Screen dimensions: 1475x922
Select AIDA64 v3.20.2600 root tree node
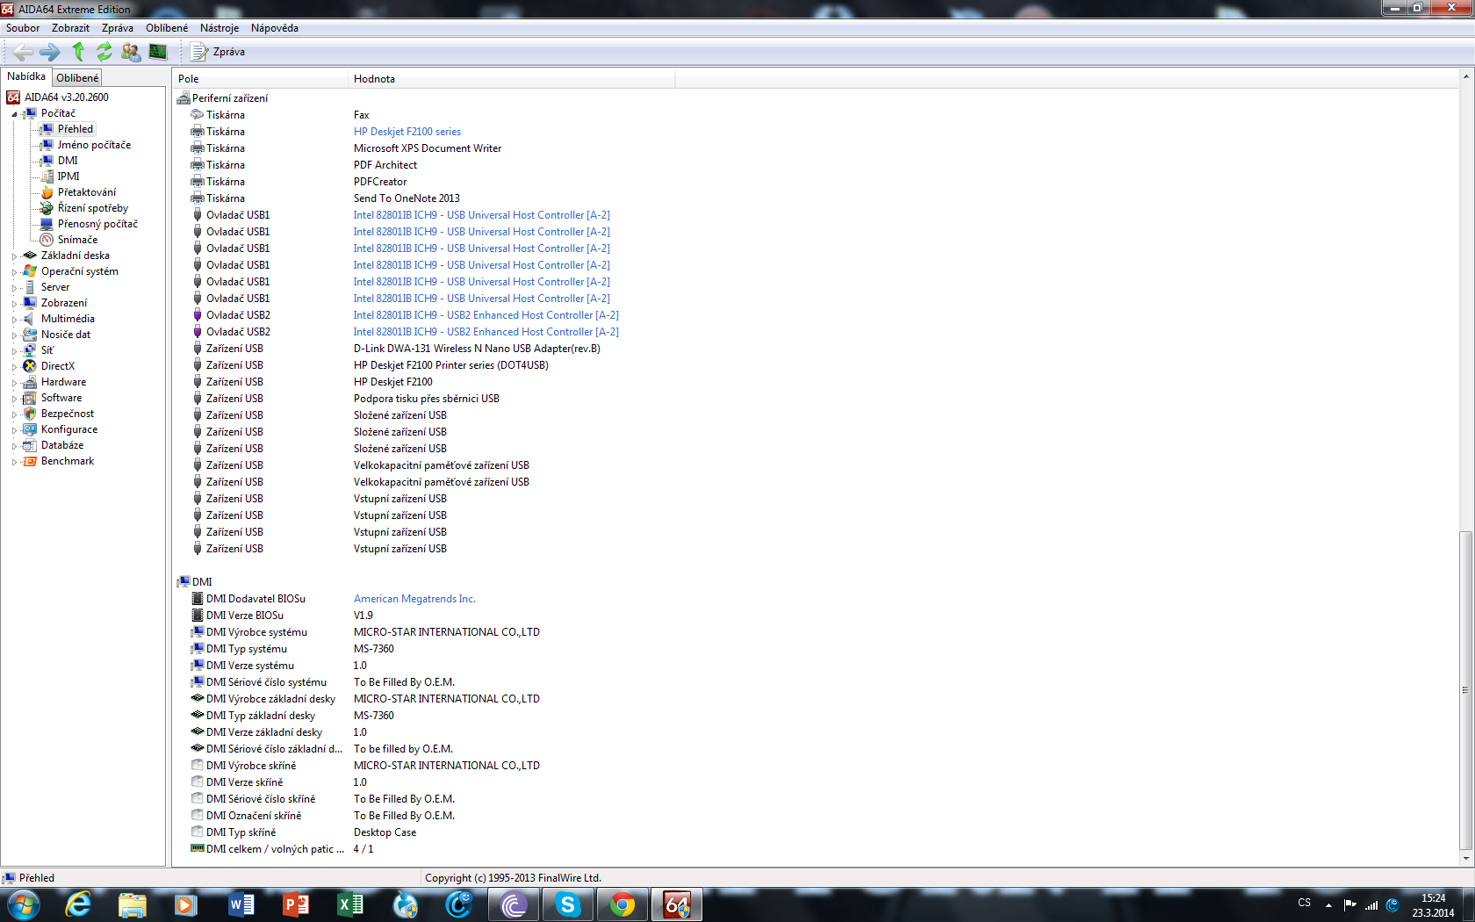[67, 97]
